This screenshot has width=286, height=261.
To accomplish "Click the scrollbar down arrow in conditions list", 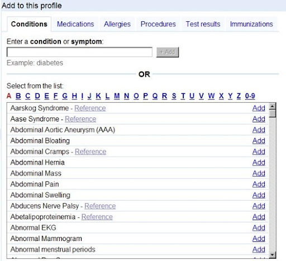I will (273, 254).
